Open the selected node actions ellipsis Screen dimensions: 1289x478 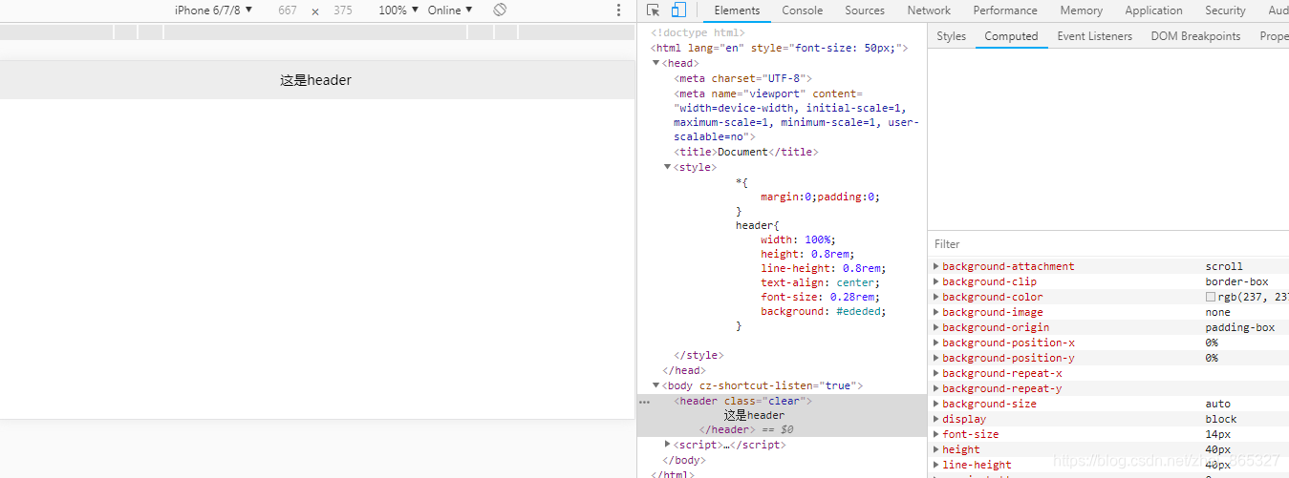644,402
